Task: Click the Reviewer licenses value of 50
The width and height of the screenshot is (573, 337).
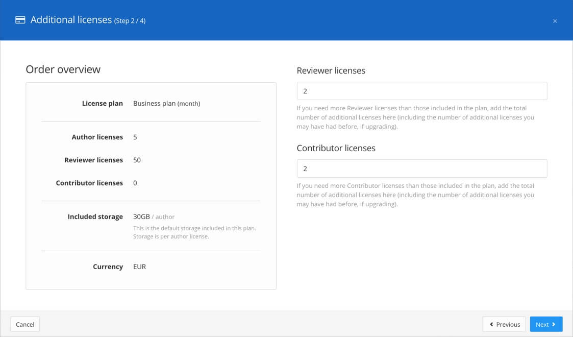Action: click(136, 160)
